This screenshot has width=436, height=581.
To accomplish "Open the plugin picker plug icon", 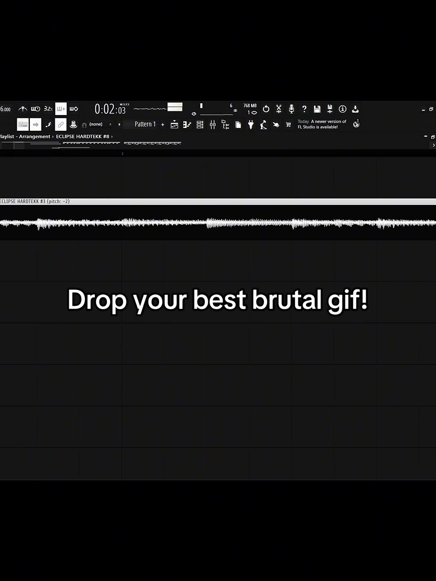I will (251, 125).
